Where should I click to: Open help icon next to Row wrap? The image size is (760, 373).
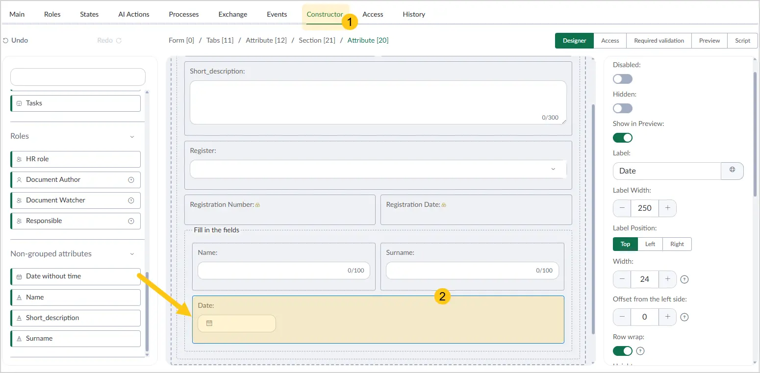pos(640,351)
